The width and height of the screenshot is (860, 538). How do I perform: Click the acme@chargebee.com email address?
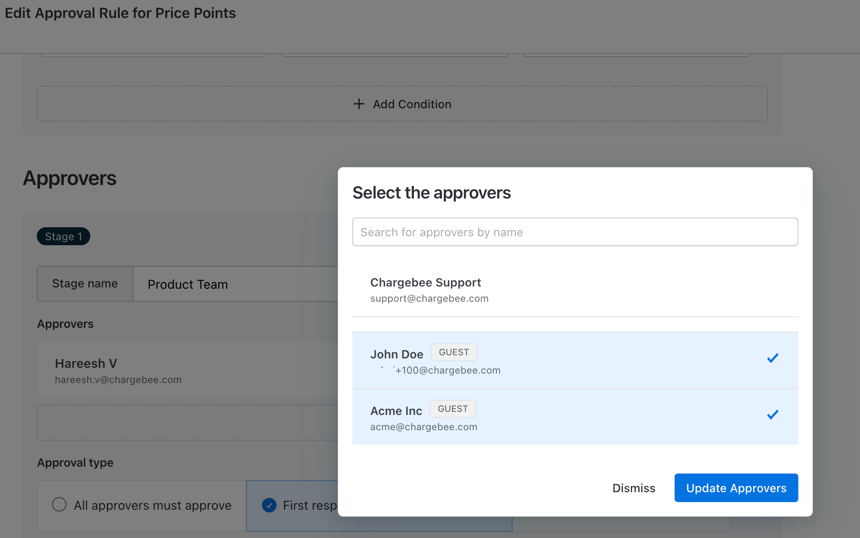pyautogui.click(x=423, y=427)
